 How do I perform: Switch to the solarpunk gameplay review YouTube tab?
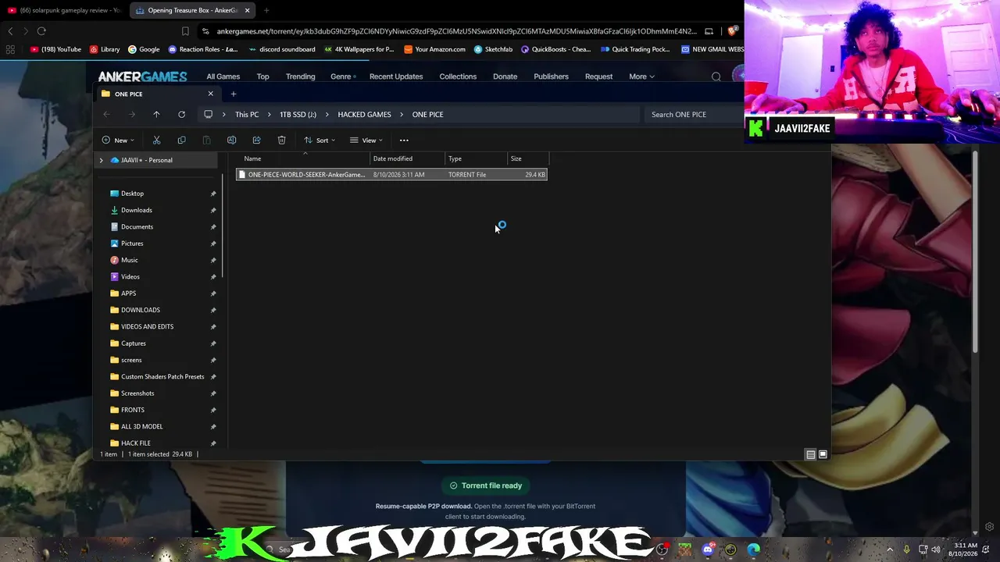pos(64,10)
